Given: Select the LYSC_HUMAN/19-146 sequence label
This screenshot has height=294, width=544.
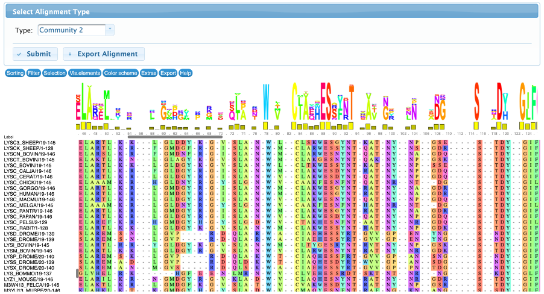Looking at the screenshot, I should click(30, 193).
